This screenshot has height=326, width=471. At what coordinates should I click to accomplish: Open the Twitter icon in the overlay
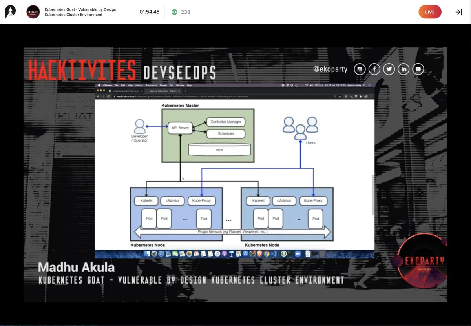pyautogui.click(x=389, y=69)
